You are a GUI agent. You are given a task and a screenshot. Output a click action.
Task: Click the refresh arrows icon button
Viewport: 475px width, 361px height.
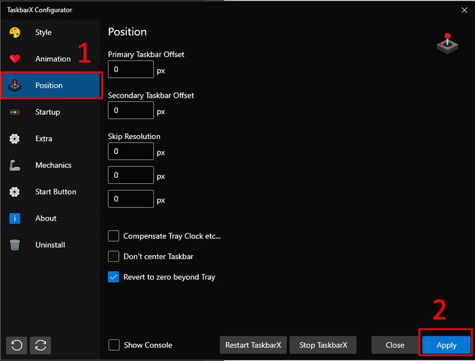click(x=40, y=345)
